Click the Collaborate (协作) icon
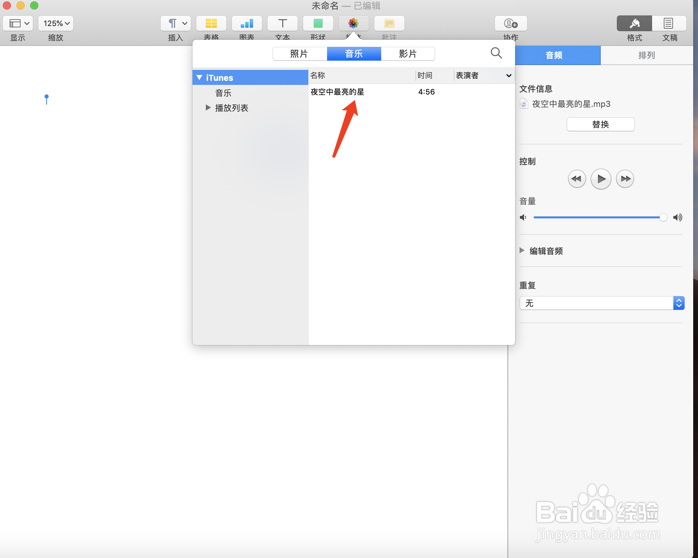Screen dimensions: 698x558 coord(511,23)
